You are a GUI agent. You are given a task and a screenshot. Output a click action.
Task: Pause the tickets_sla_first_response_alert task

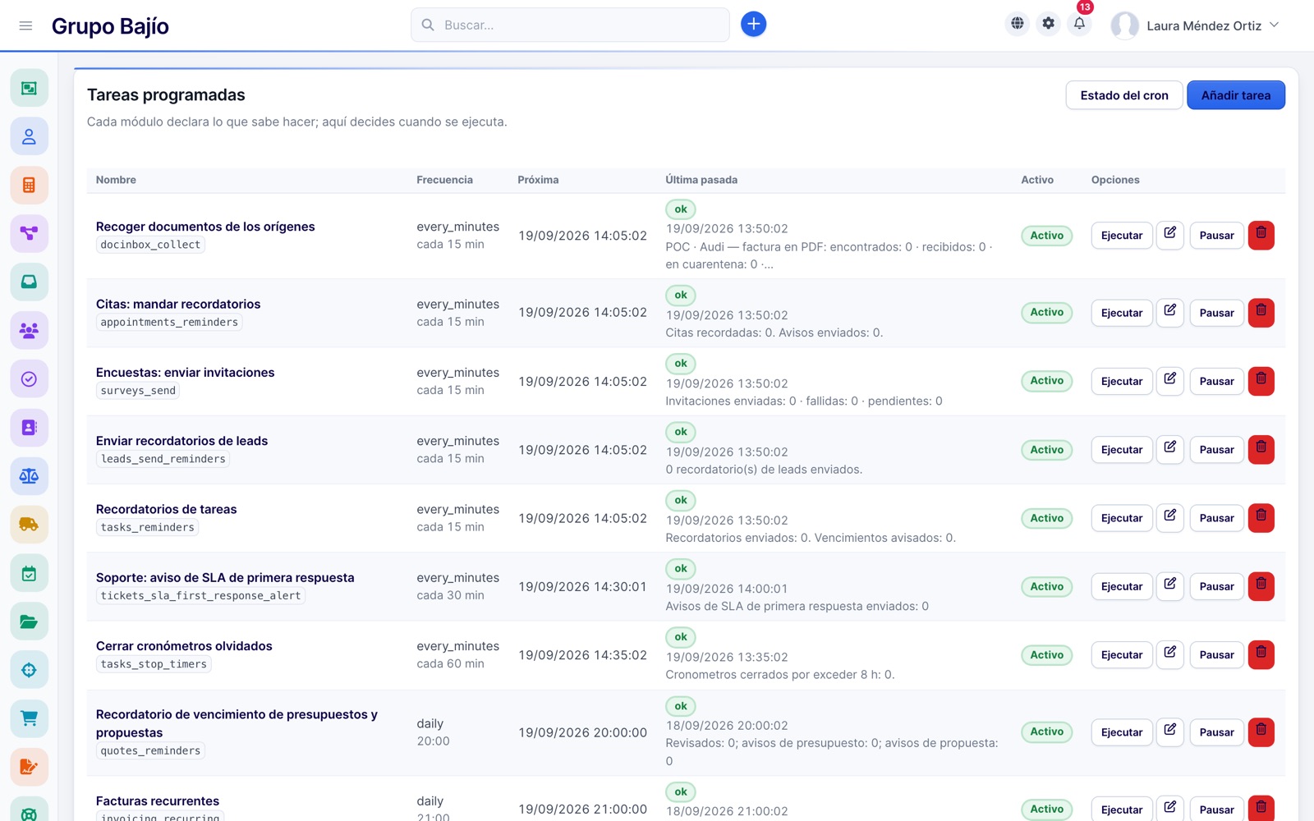click(x=1216, y=586)
